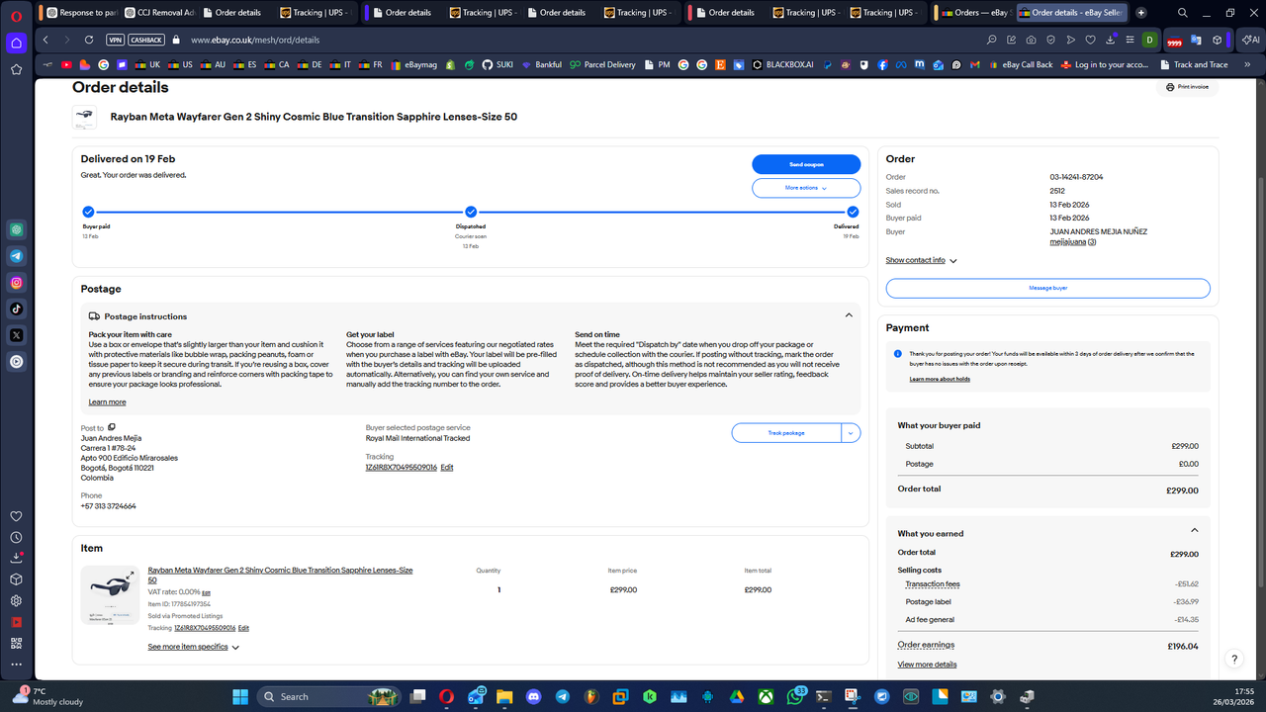Open Telegram in the Opera sidebar
1266x712 pixels.
click(17, 256)
